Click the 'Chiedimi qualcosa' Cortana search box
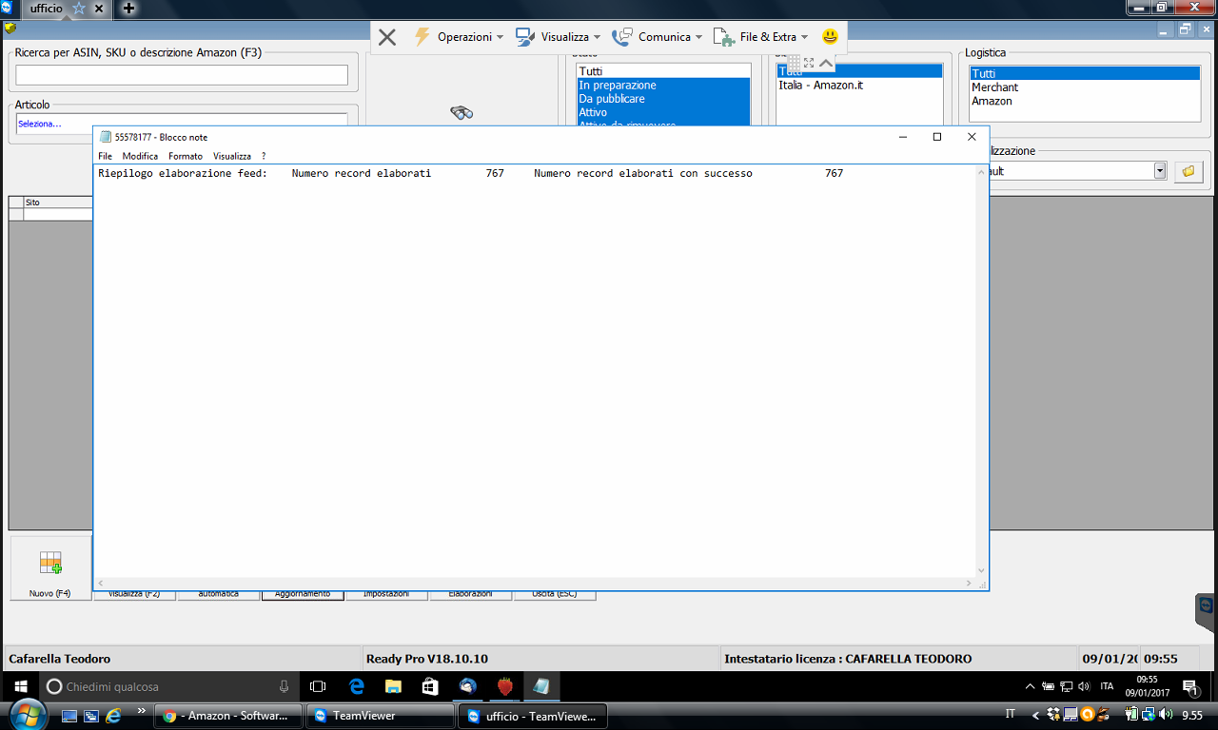The height and width of the screenshot is (730, 1218). pos(169,686)
